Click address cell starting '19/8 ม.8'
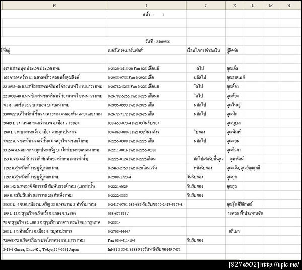302x270 pixels. click(54, 132)
